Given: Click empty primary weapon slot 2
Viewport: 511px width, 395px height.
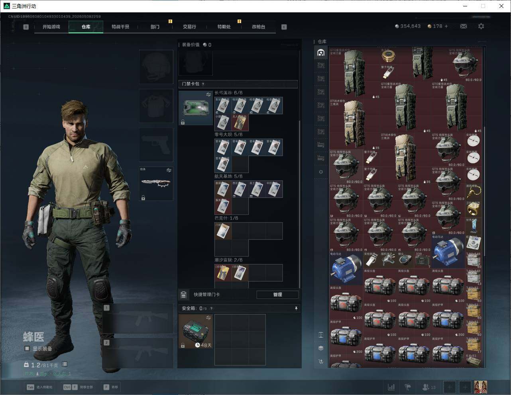Looking at the screenshot, I should tap(138, 353).
